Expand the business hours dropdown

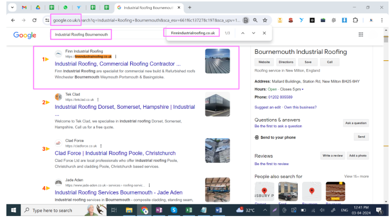tap(303, 89)
